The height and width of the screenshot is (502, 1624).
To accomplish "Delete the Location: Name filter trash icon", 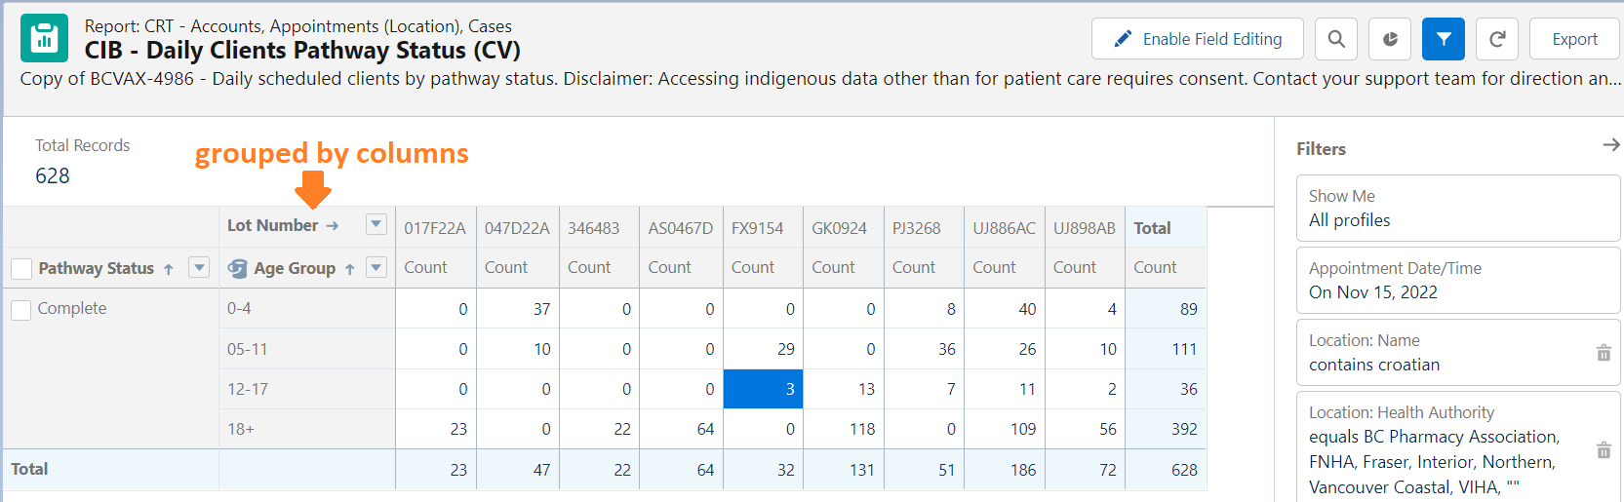I will tap(1604, 353).
